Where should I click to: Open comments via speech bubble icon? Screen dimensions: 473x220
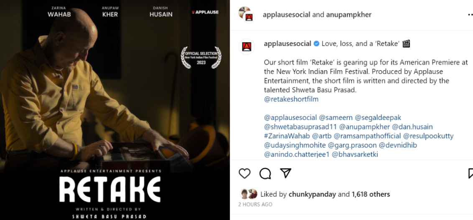coord(265,174)
